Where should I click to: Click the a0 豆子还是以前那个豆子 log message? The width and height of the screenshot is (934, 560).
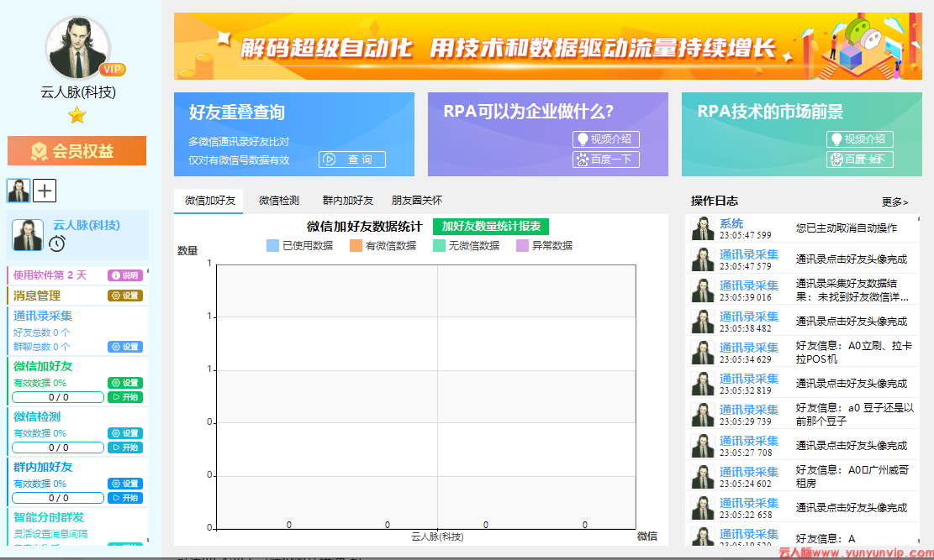(854, 414)
